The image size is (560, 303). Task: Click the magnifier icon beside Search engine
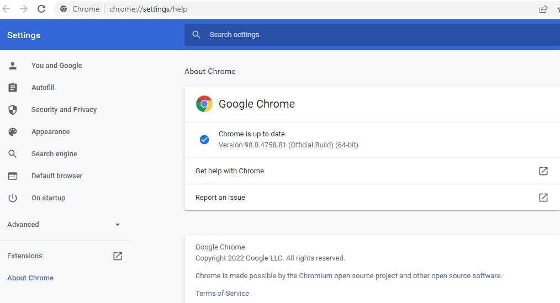[13, 154]
